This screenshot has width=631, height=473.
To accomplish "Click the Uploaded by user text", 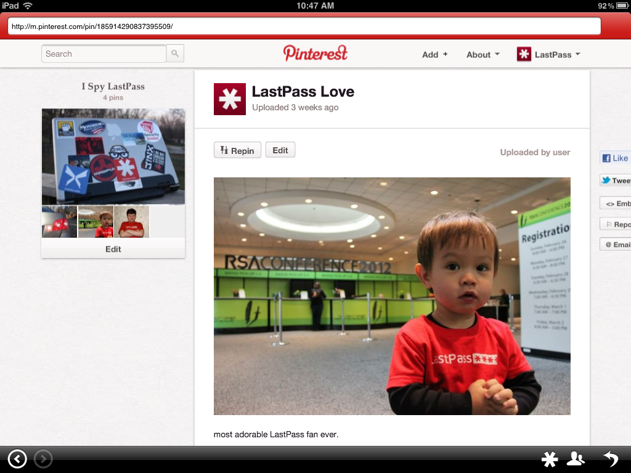I will pyautogui.click(x=535, y=152).
